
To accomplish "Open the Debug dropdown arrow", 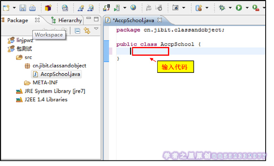I will pos(230,8).
